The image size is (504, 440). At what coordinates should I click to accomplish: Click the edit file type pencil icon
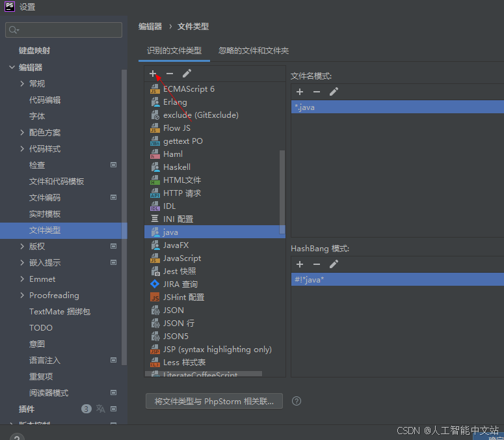pos(187,74)
